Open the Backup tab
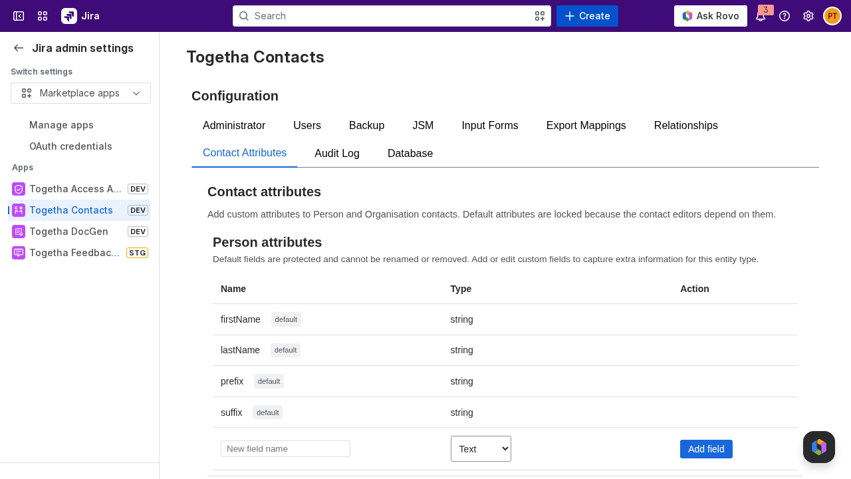This screenshot has width=851, height=479. pos(367,125)
